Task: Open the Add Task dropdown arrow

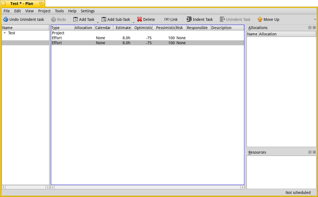Action: 98,23
